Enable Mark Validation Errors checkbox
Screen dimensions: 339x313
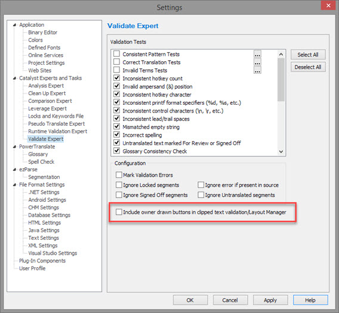click(119, 175)
